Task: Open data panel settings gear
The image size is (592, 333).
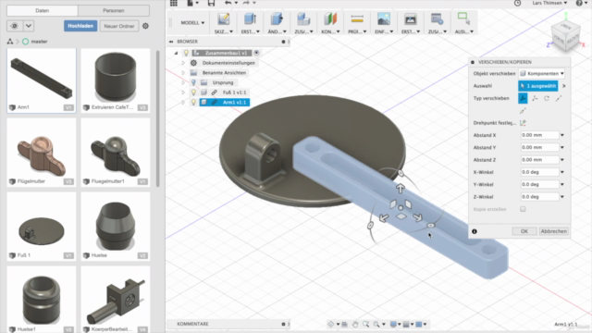Action: point(145,26)
